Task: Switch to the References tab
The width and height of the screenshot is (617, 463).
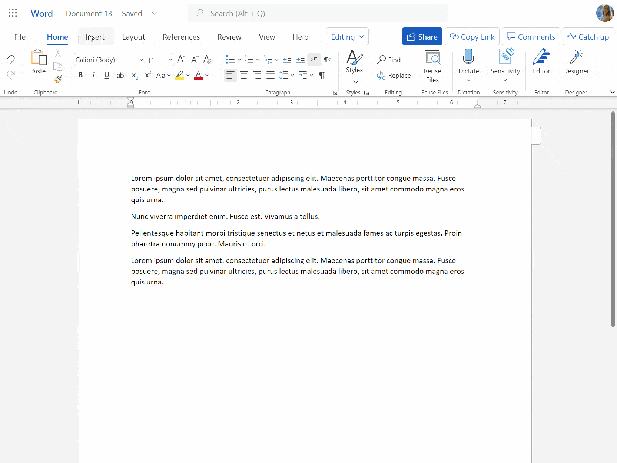Action: click(x=181, y=37)
